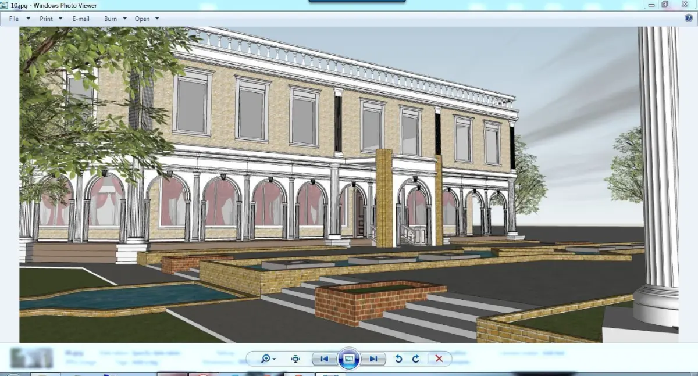Viewport: 698px width, 376px height.
Task: Click the displayed building rendering image
Action: [x=349, y=184]
